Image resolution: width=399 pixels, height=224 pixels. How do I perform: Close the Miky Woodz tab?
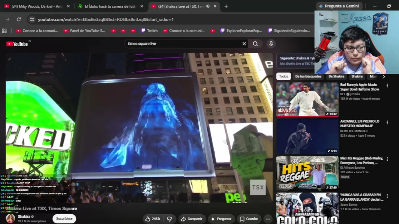[x=68, y=6]
